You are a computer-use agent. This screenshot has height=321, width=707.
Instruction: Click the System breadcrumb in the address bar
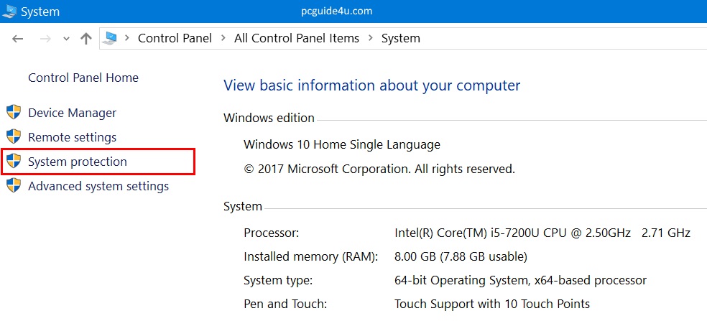(401, 39)
